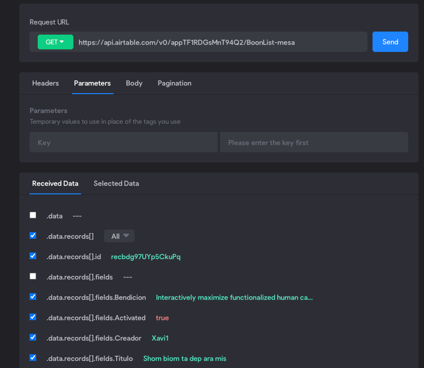This screenshot has width=424, height=368.
Task: Click the 'Request URL' heading label
Action: (x=49, y=22)
